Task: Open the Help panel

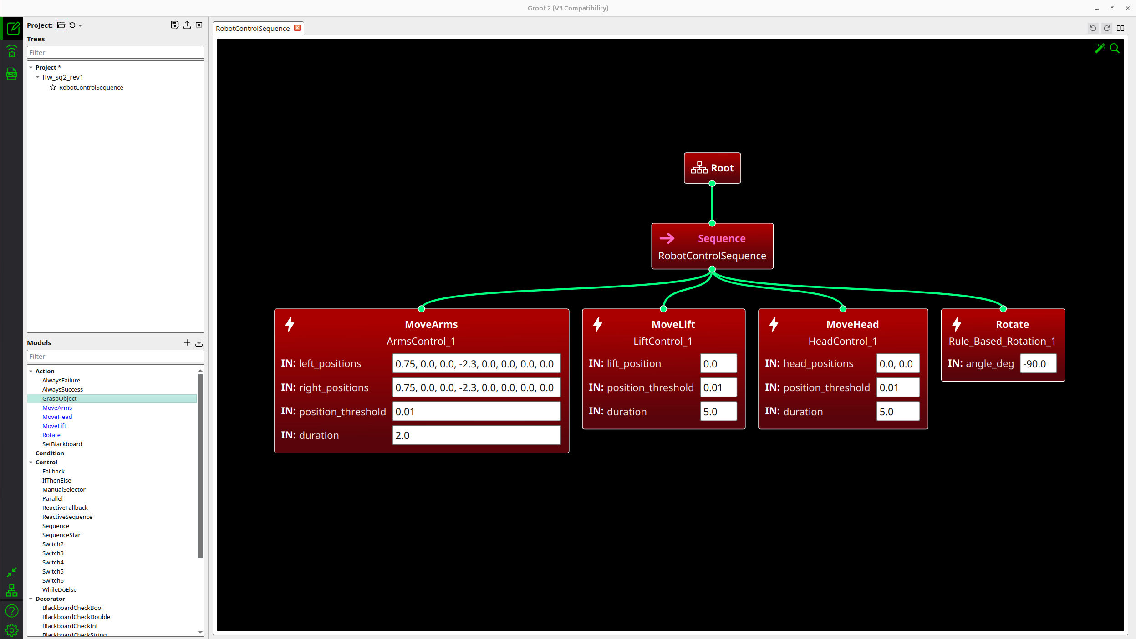Action: coord(12,611)
